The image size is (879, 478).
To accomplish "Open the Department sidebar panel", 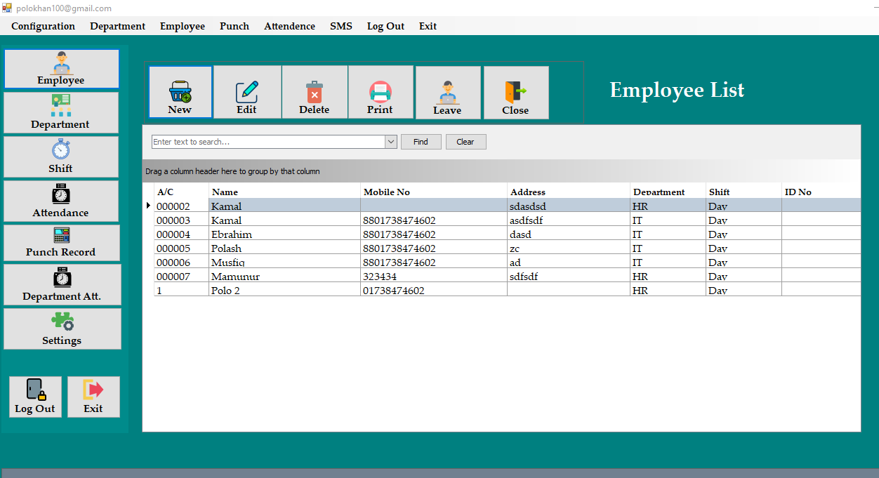I will (61, 113).
